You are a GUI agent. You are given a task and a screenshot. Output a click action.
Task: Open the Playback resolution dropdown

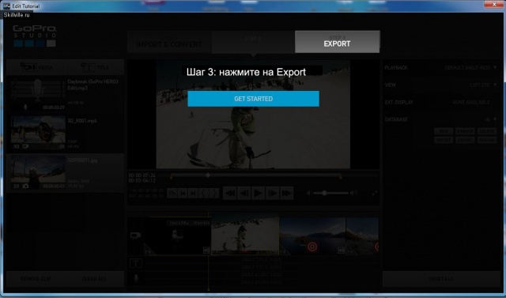click(x=471, y=68)
